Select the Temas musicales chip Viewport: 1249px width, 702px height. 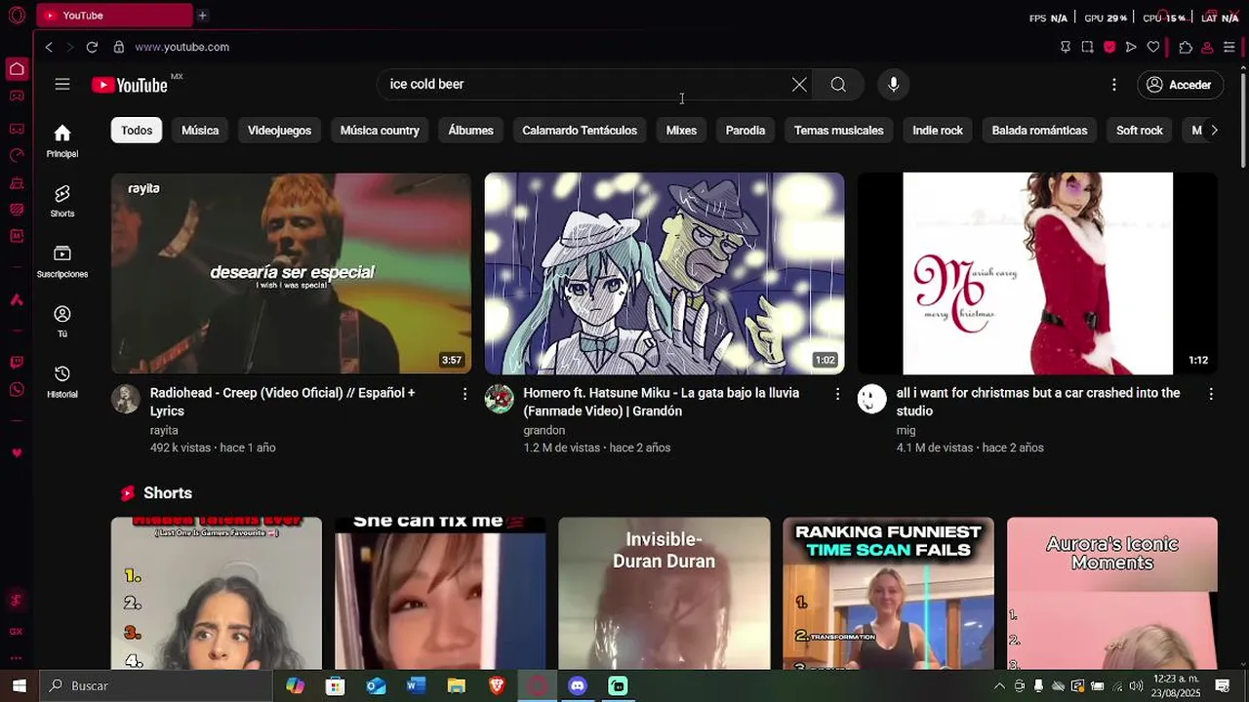tap(839, 131)
